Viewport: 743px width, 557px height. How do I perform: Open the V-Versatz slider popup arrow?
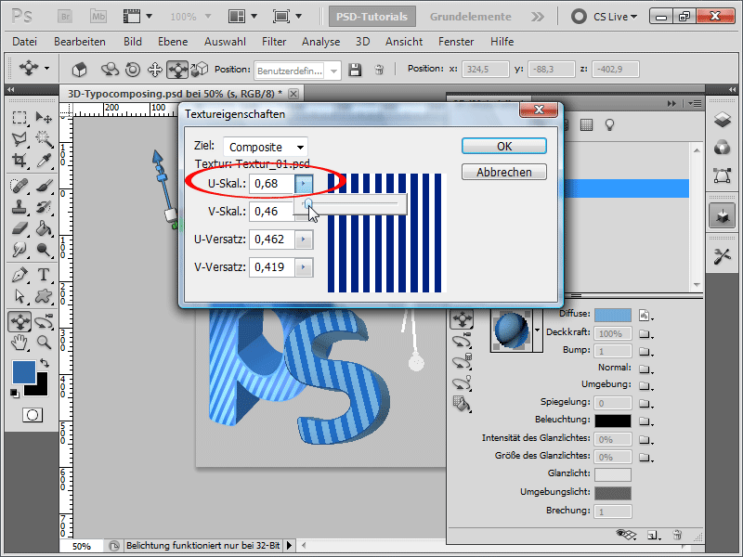tap(304, 267)
